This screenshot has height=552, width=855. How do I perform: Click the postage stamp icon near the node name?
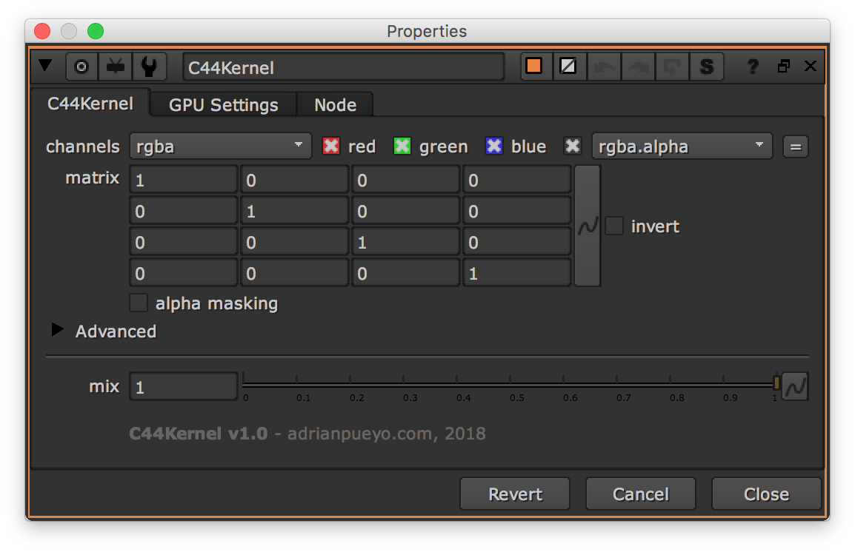[x=116, y=66]
